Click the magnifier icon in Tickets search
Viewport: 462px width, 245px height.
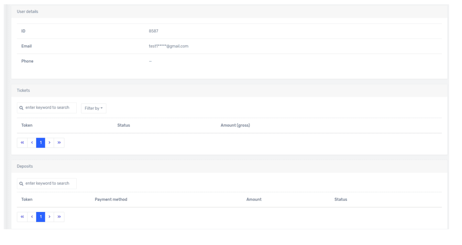[21, 108]
